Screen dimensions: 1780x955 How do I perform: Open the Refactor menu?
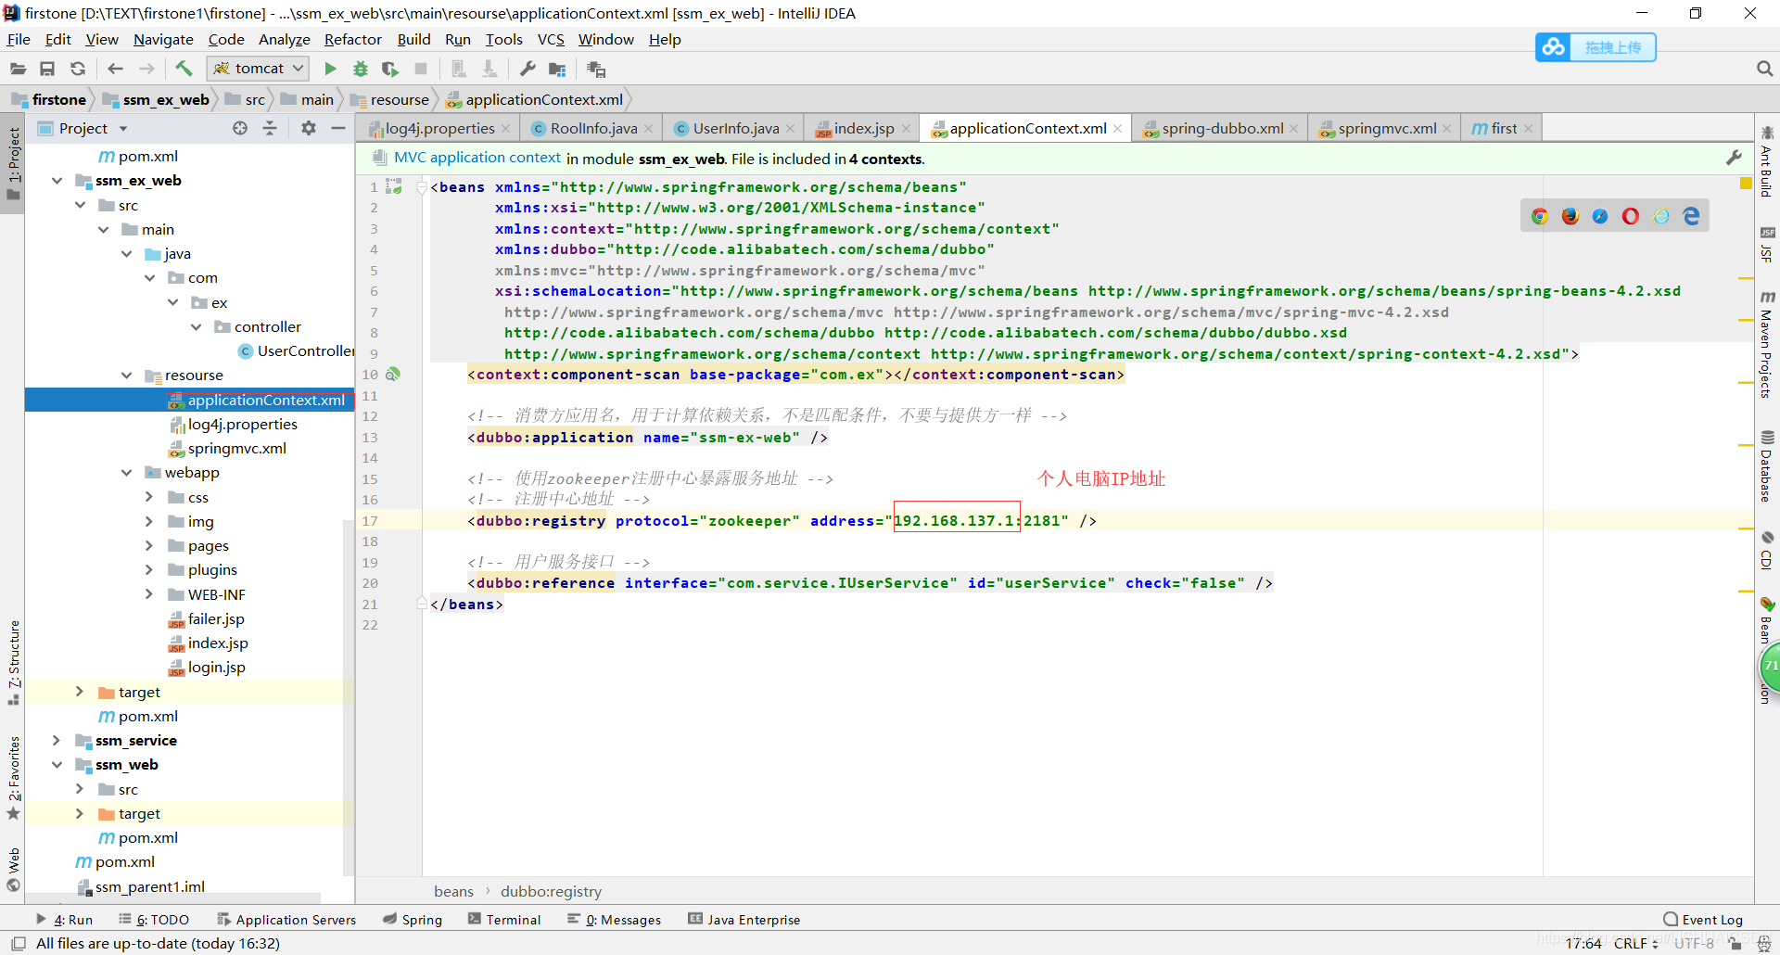click(x=352, y=39)
